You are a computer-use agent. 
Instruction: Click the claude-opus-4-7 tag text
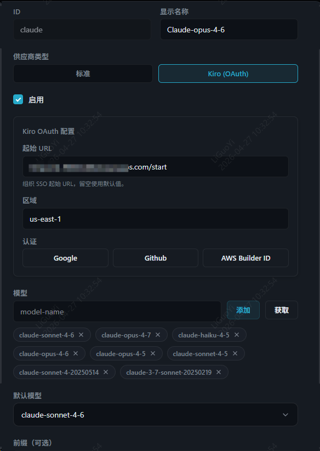click(x=126, y=335)
